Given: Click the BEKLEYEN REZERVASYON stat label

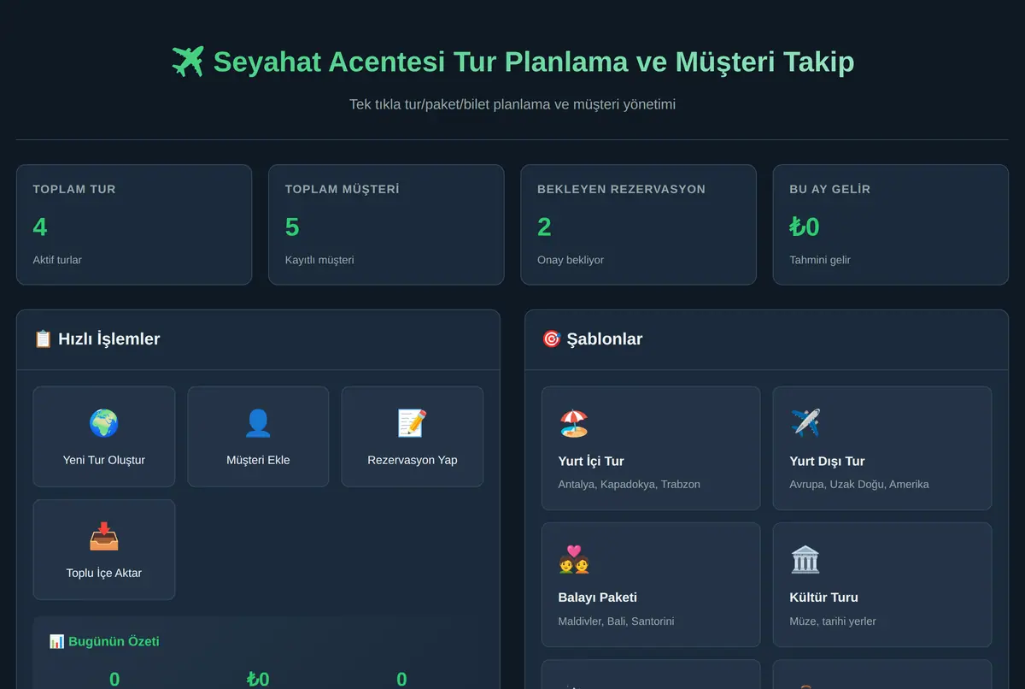Looking at the screenshot, I should pos(622,189).
